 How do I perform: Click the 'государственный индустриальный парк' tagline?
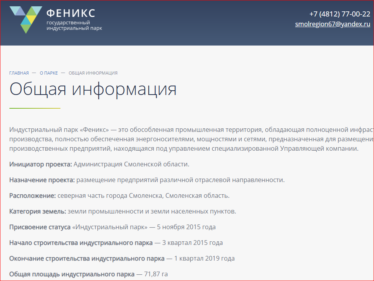click(x=74, y=26)
